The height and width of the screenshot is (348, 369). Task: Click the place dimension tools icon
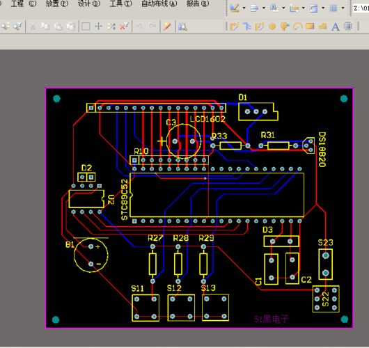[294, 8]
